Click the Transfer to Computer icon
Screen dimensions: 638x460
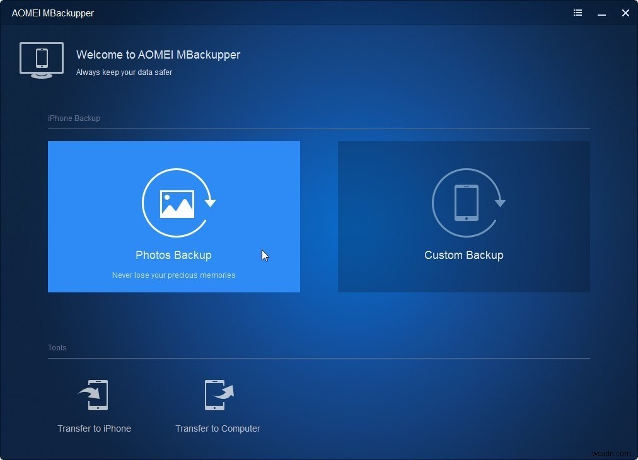coord(218,396)
